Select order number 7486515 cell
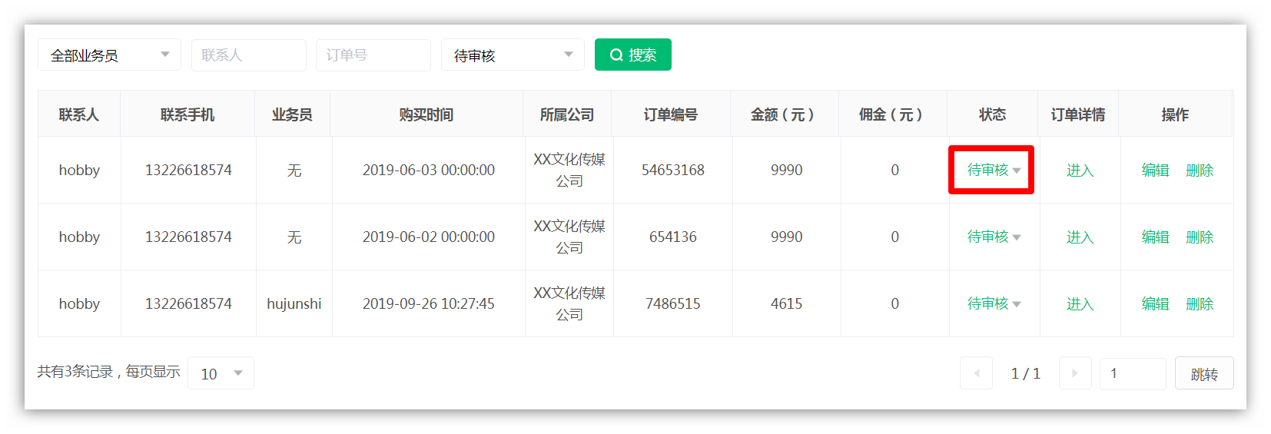Viewport: 1271px width, 434px height. [x=673, y=303]
